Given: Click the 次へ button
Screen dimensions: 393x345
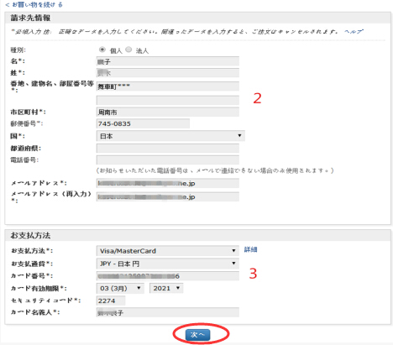Looking at the screenshot, I should [x=197, y=335].
